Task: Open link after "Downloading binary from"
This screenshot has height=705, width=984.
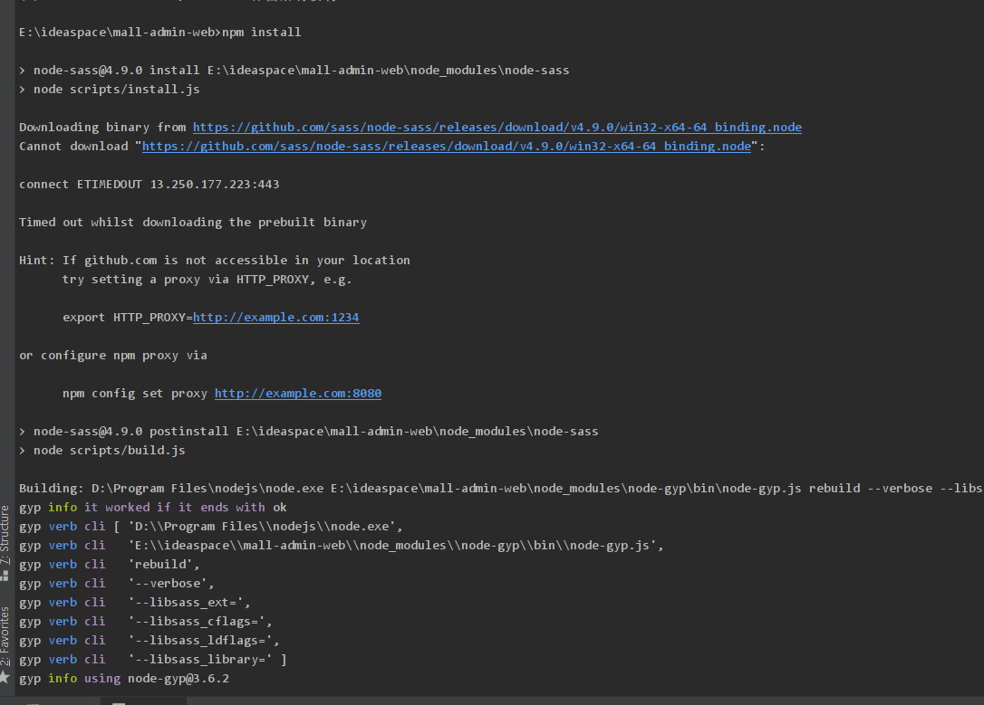Action: coord(497,128)
